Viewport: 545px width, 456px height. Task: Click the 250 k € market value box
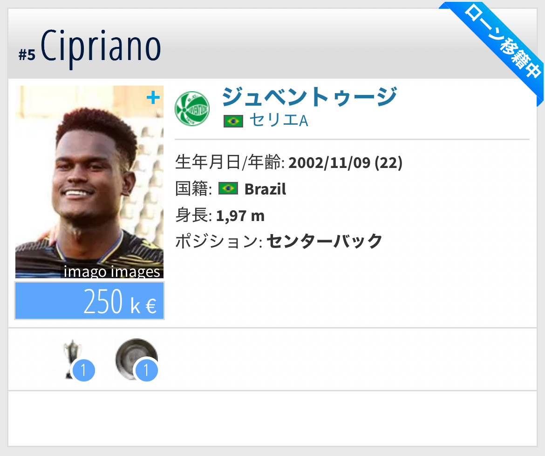89,301
